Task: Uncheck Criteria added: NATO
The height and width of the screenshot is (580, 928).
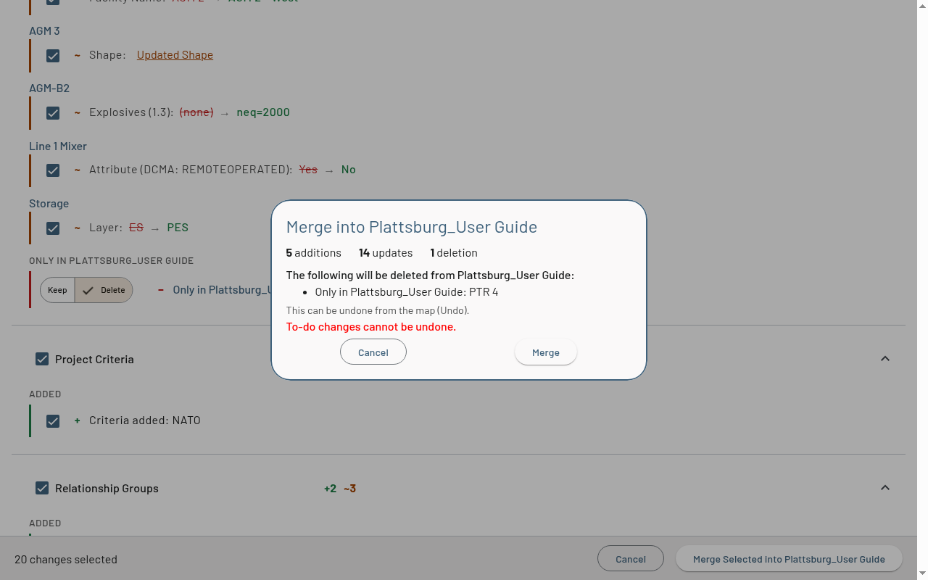Action: [53, 420]
